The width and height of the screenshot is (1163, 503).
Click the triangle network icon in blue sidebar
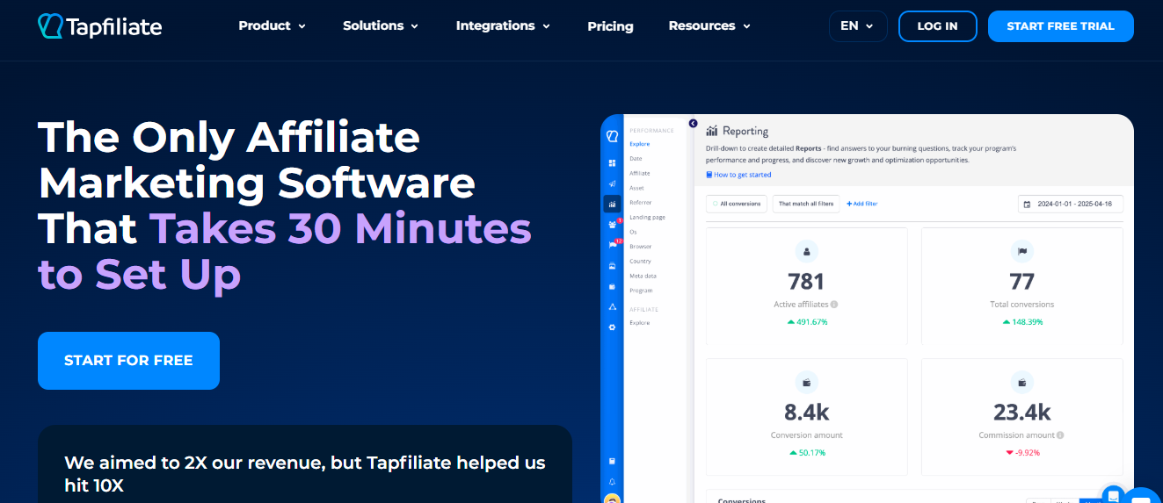coord(612,306)
